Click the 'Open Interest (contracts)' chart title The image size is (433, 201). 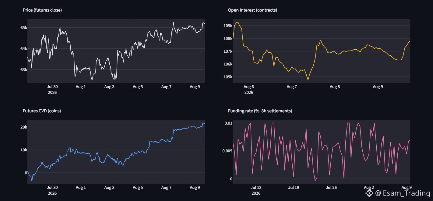pyautogui.click(x=252, y=10)
